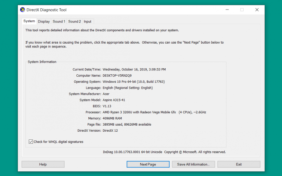Click the System Manufacturer label
Image resolution: width=282 pixels, height=176 pixels.
(85, 94)
